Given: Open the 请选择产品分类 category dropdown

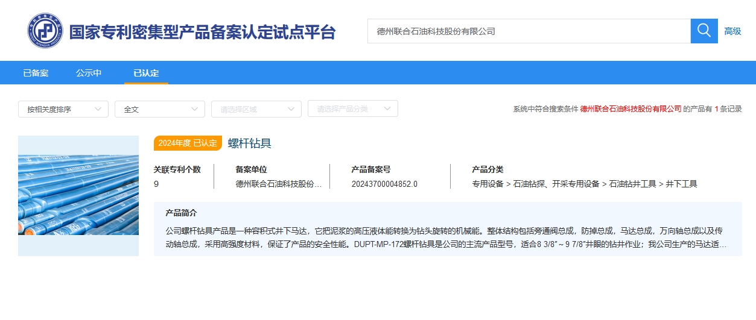Looking at the screenshot, I should (353, 108).
